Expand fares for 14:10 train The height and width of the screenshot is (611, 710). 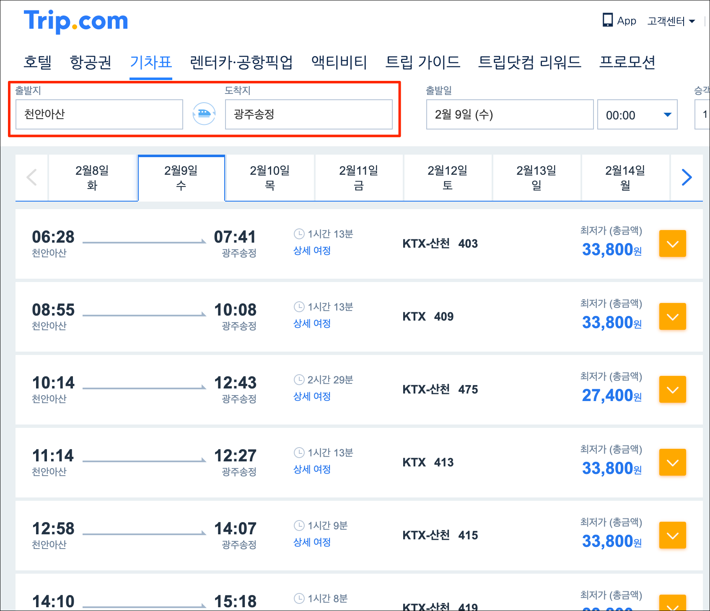pos(673,603)
